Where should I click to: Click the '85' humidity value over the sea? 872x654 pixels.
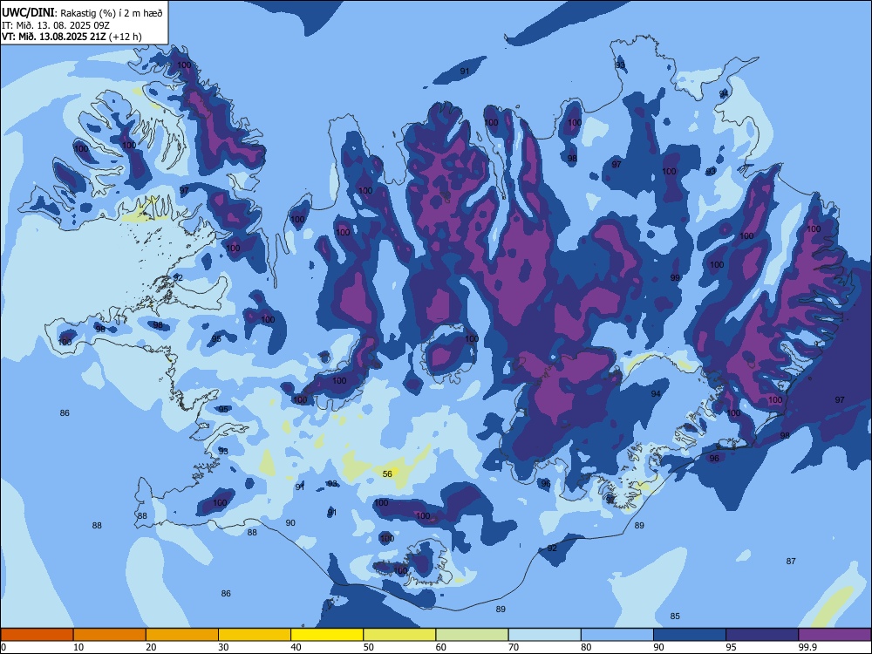(675, 617)
